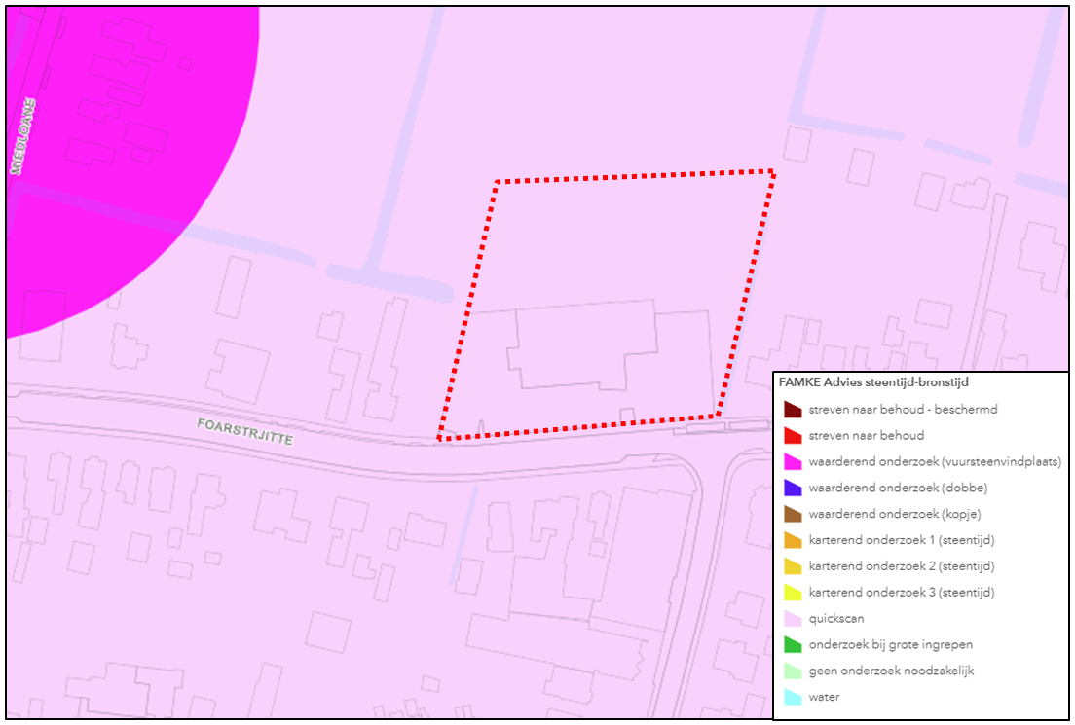Click the 'waarderend onderzoek (dobbe)' label

(898, 488)
